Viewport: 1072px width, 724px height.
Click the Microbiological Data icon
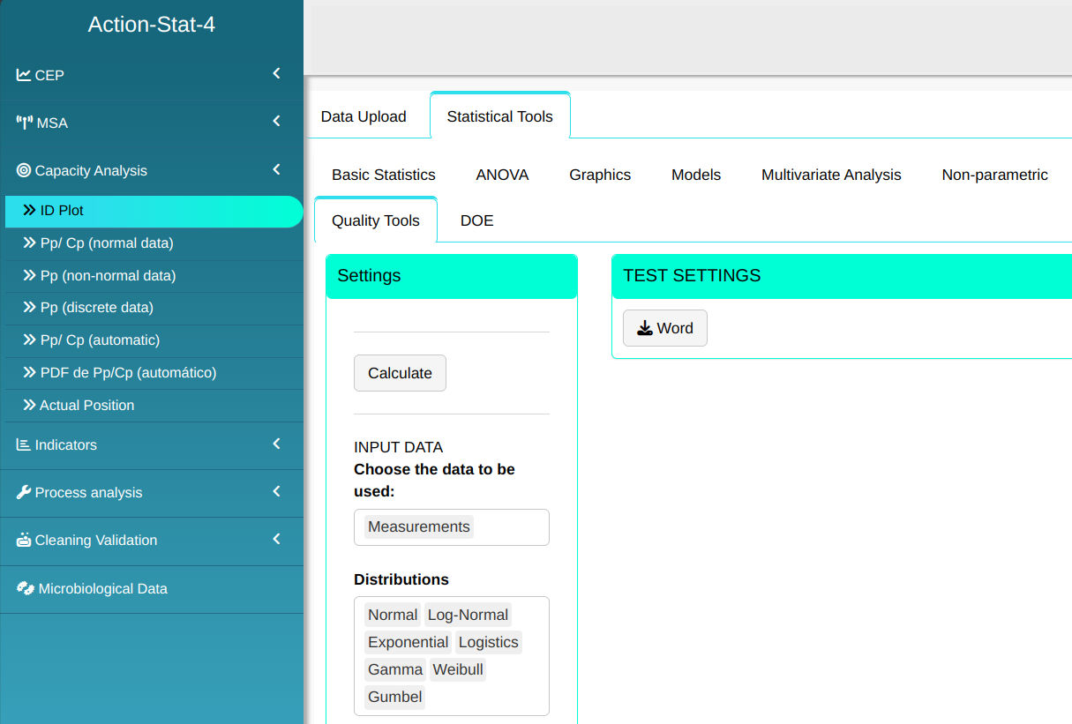25,588
